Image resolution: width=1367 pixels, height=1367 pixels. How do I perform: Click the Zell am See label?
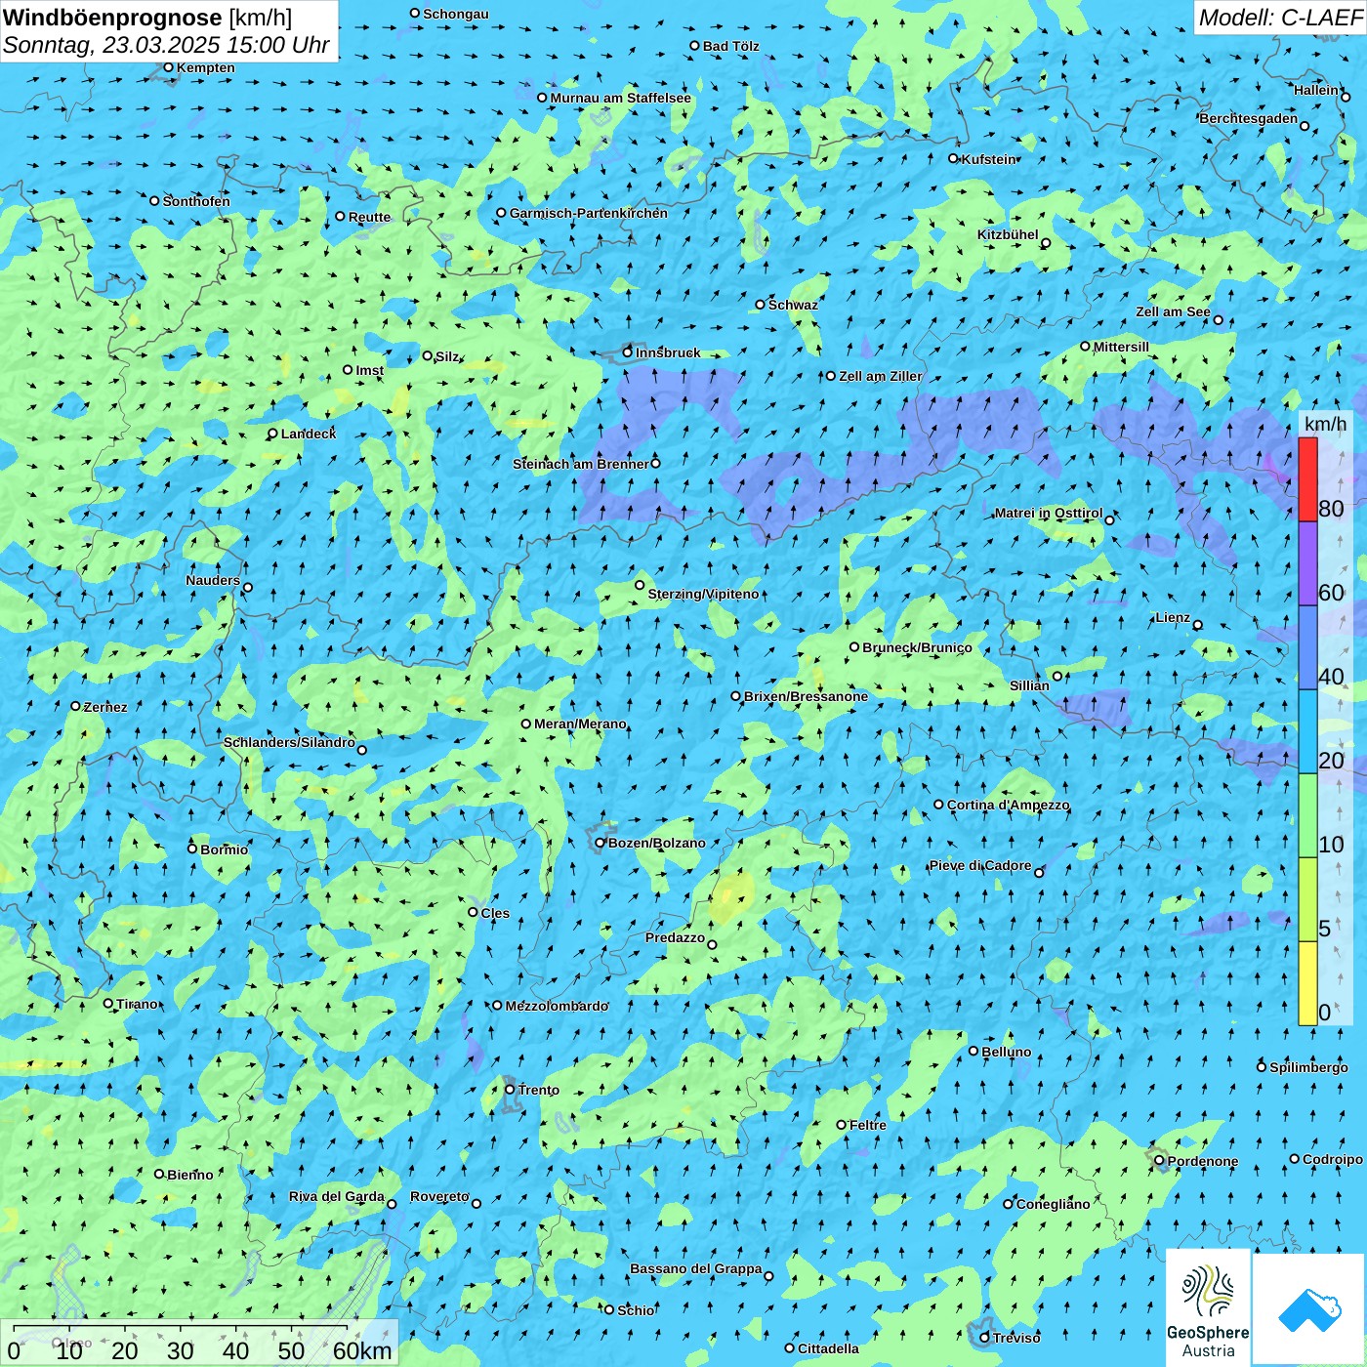[1173, 311]
